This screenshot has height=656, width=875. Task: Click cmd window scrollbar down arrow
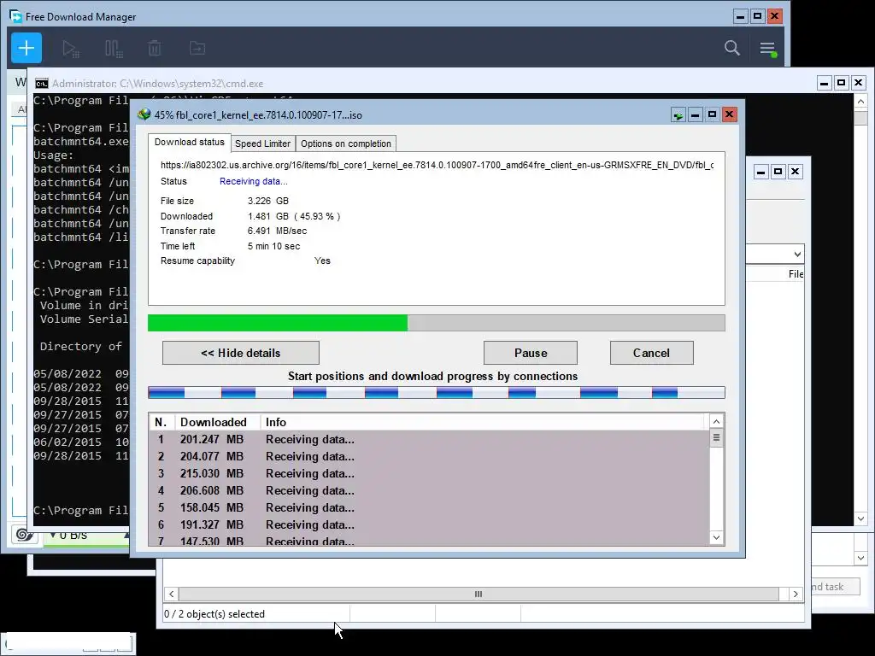[860, 518]
